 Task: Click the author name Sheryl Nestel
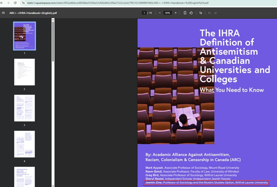pos(154,179)
